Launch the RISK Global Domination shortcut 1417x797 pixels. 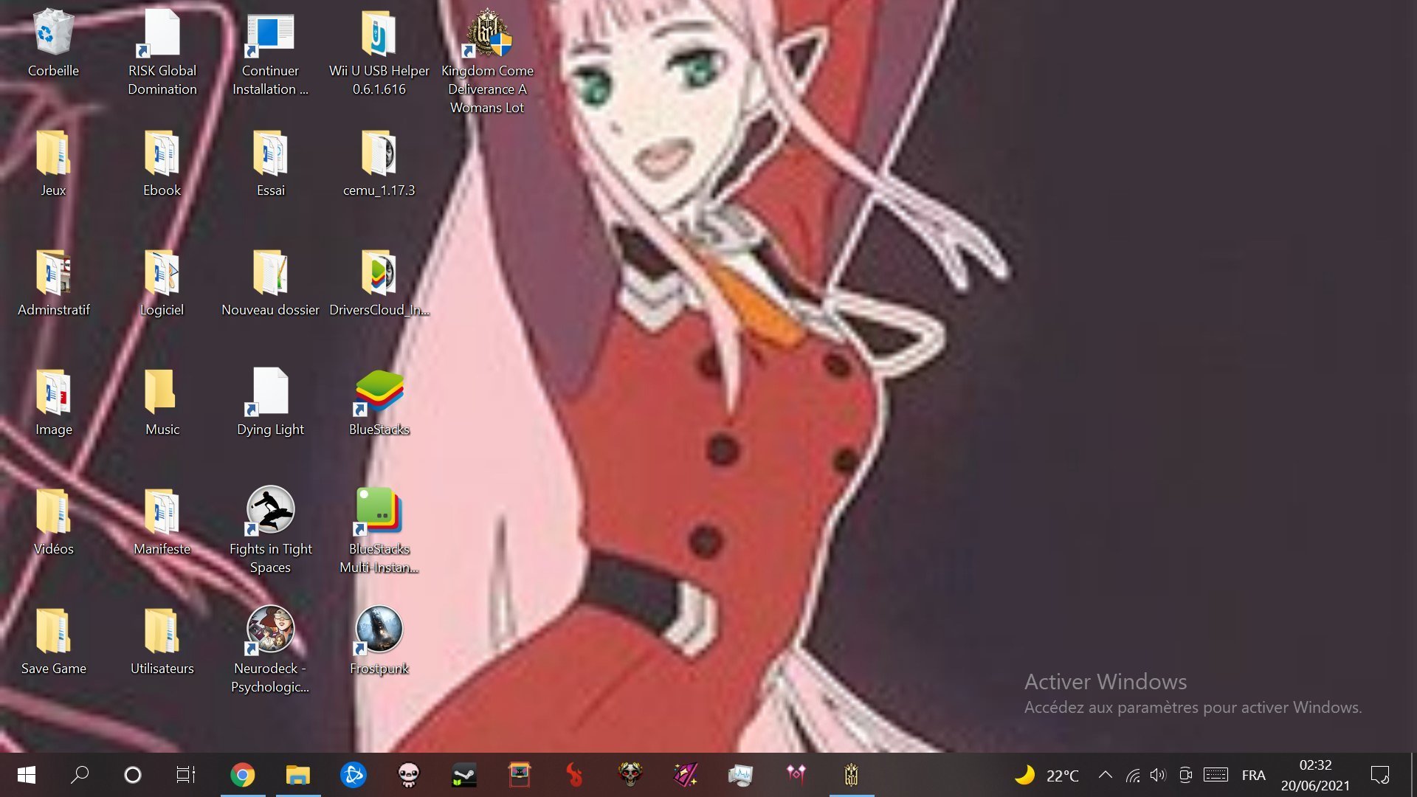tap(162, 53)
